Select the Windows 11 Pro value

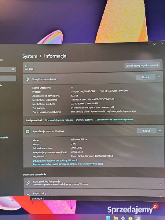tap(79, 139)
